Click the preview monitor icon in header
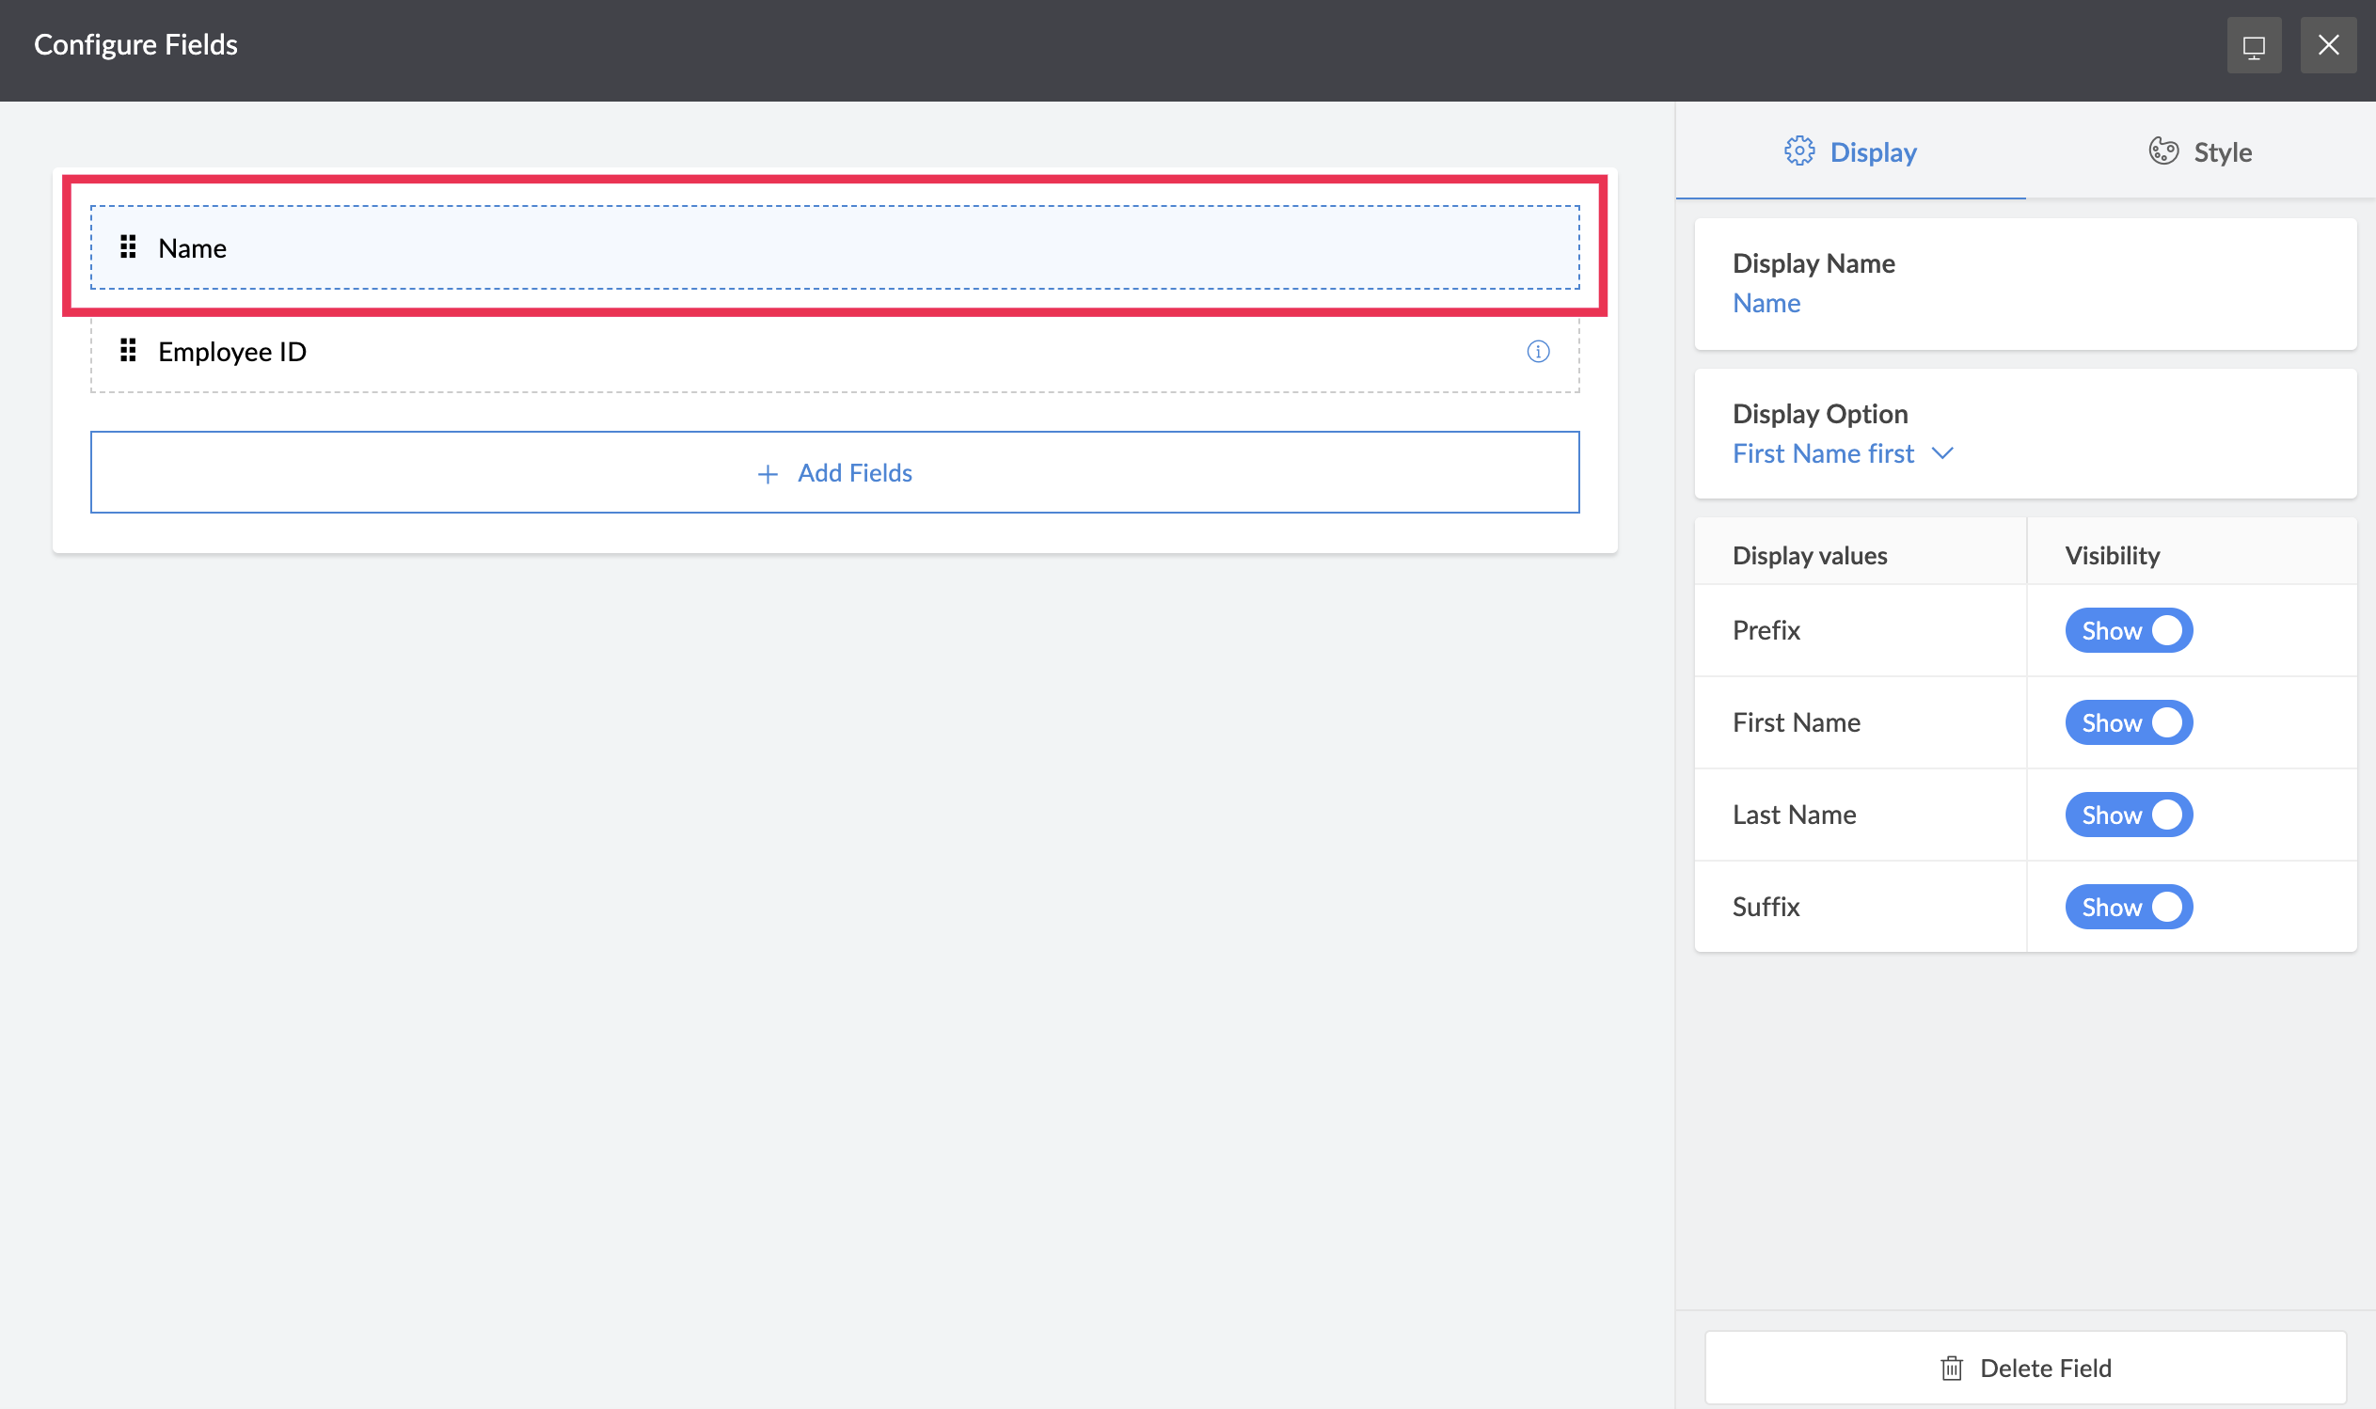 (x=2254, y=45)
